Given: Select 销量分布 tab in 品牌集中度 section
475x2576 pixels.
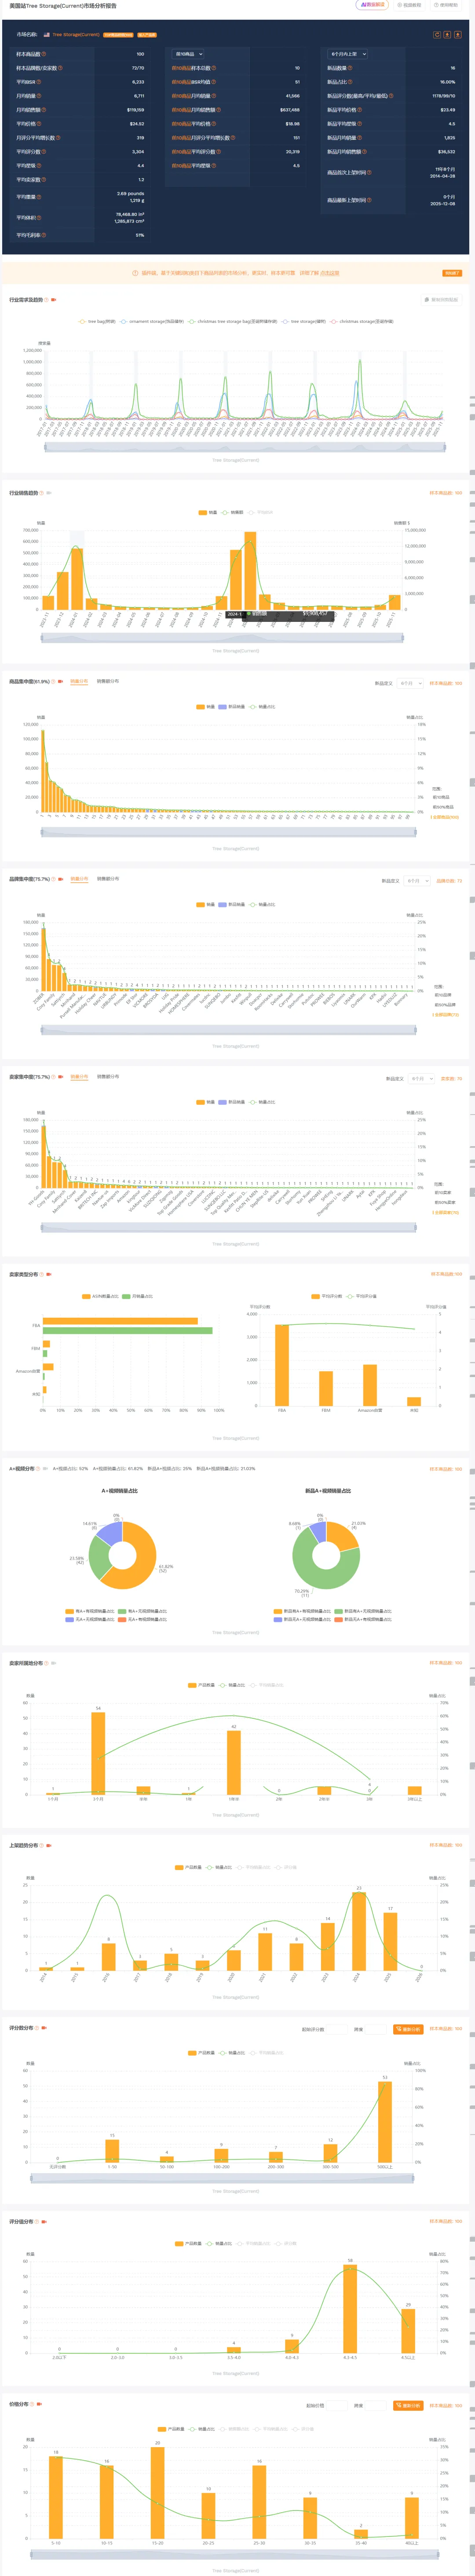Looking at the screenshot, I should coord(79,879).
